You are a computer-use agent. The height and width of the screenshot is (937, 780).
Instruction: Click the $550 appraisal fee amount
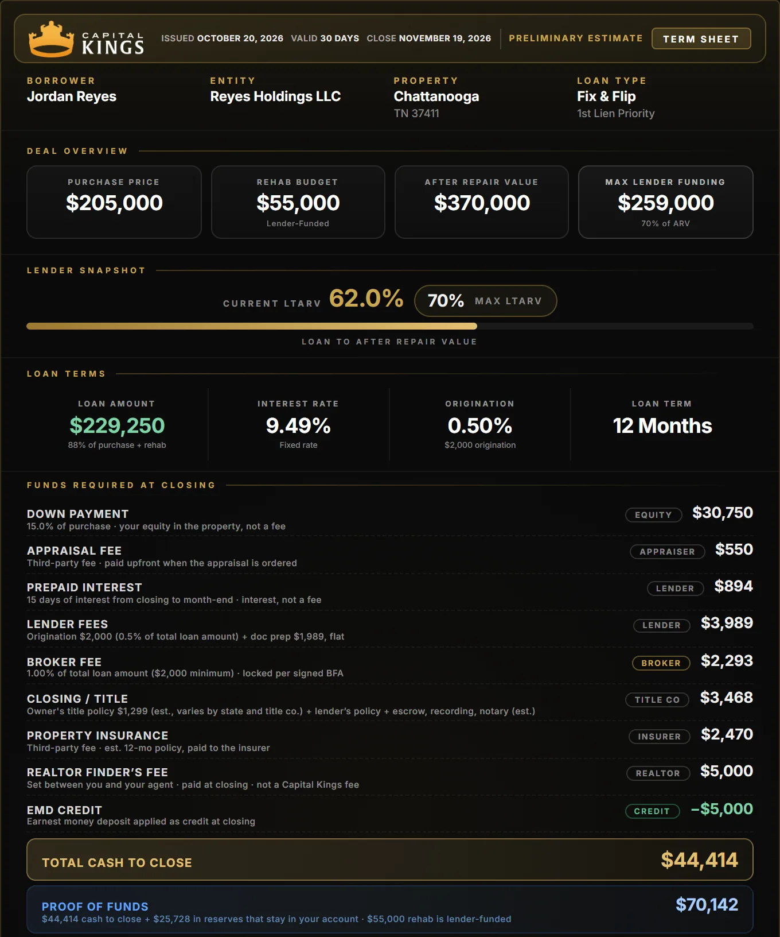(x=734, y=549)
